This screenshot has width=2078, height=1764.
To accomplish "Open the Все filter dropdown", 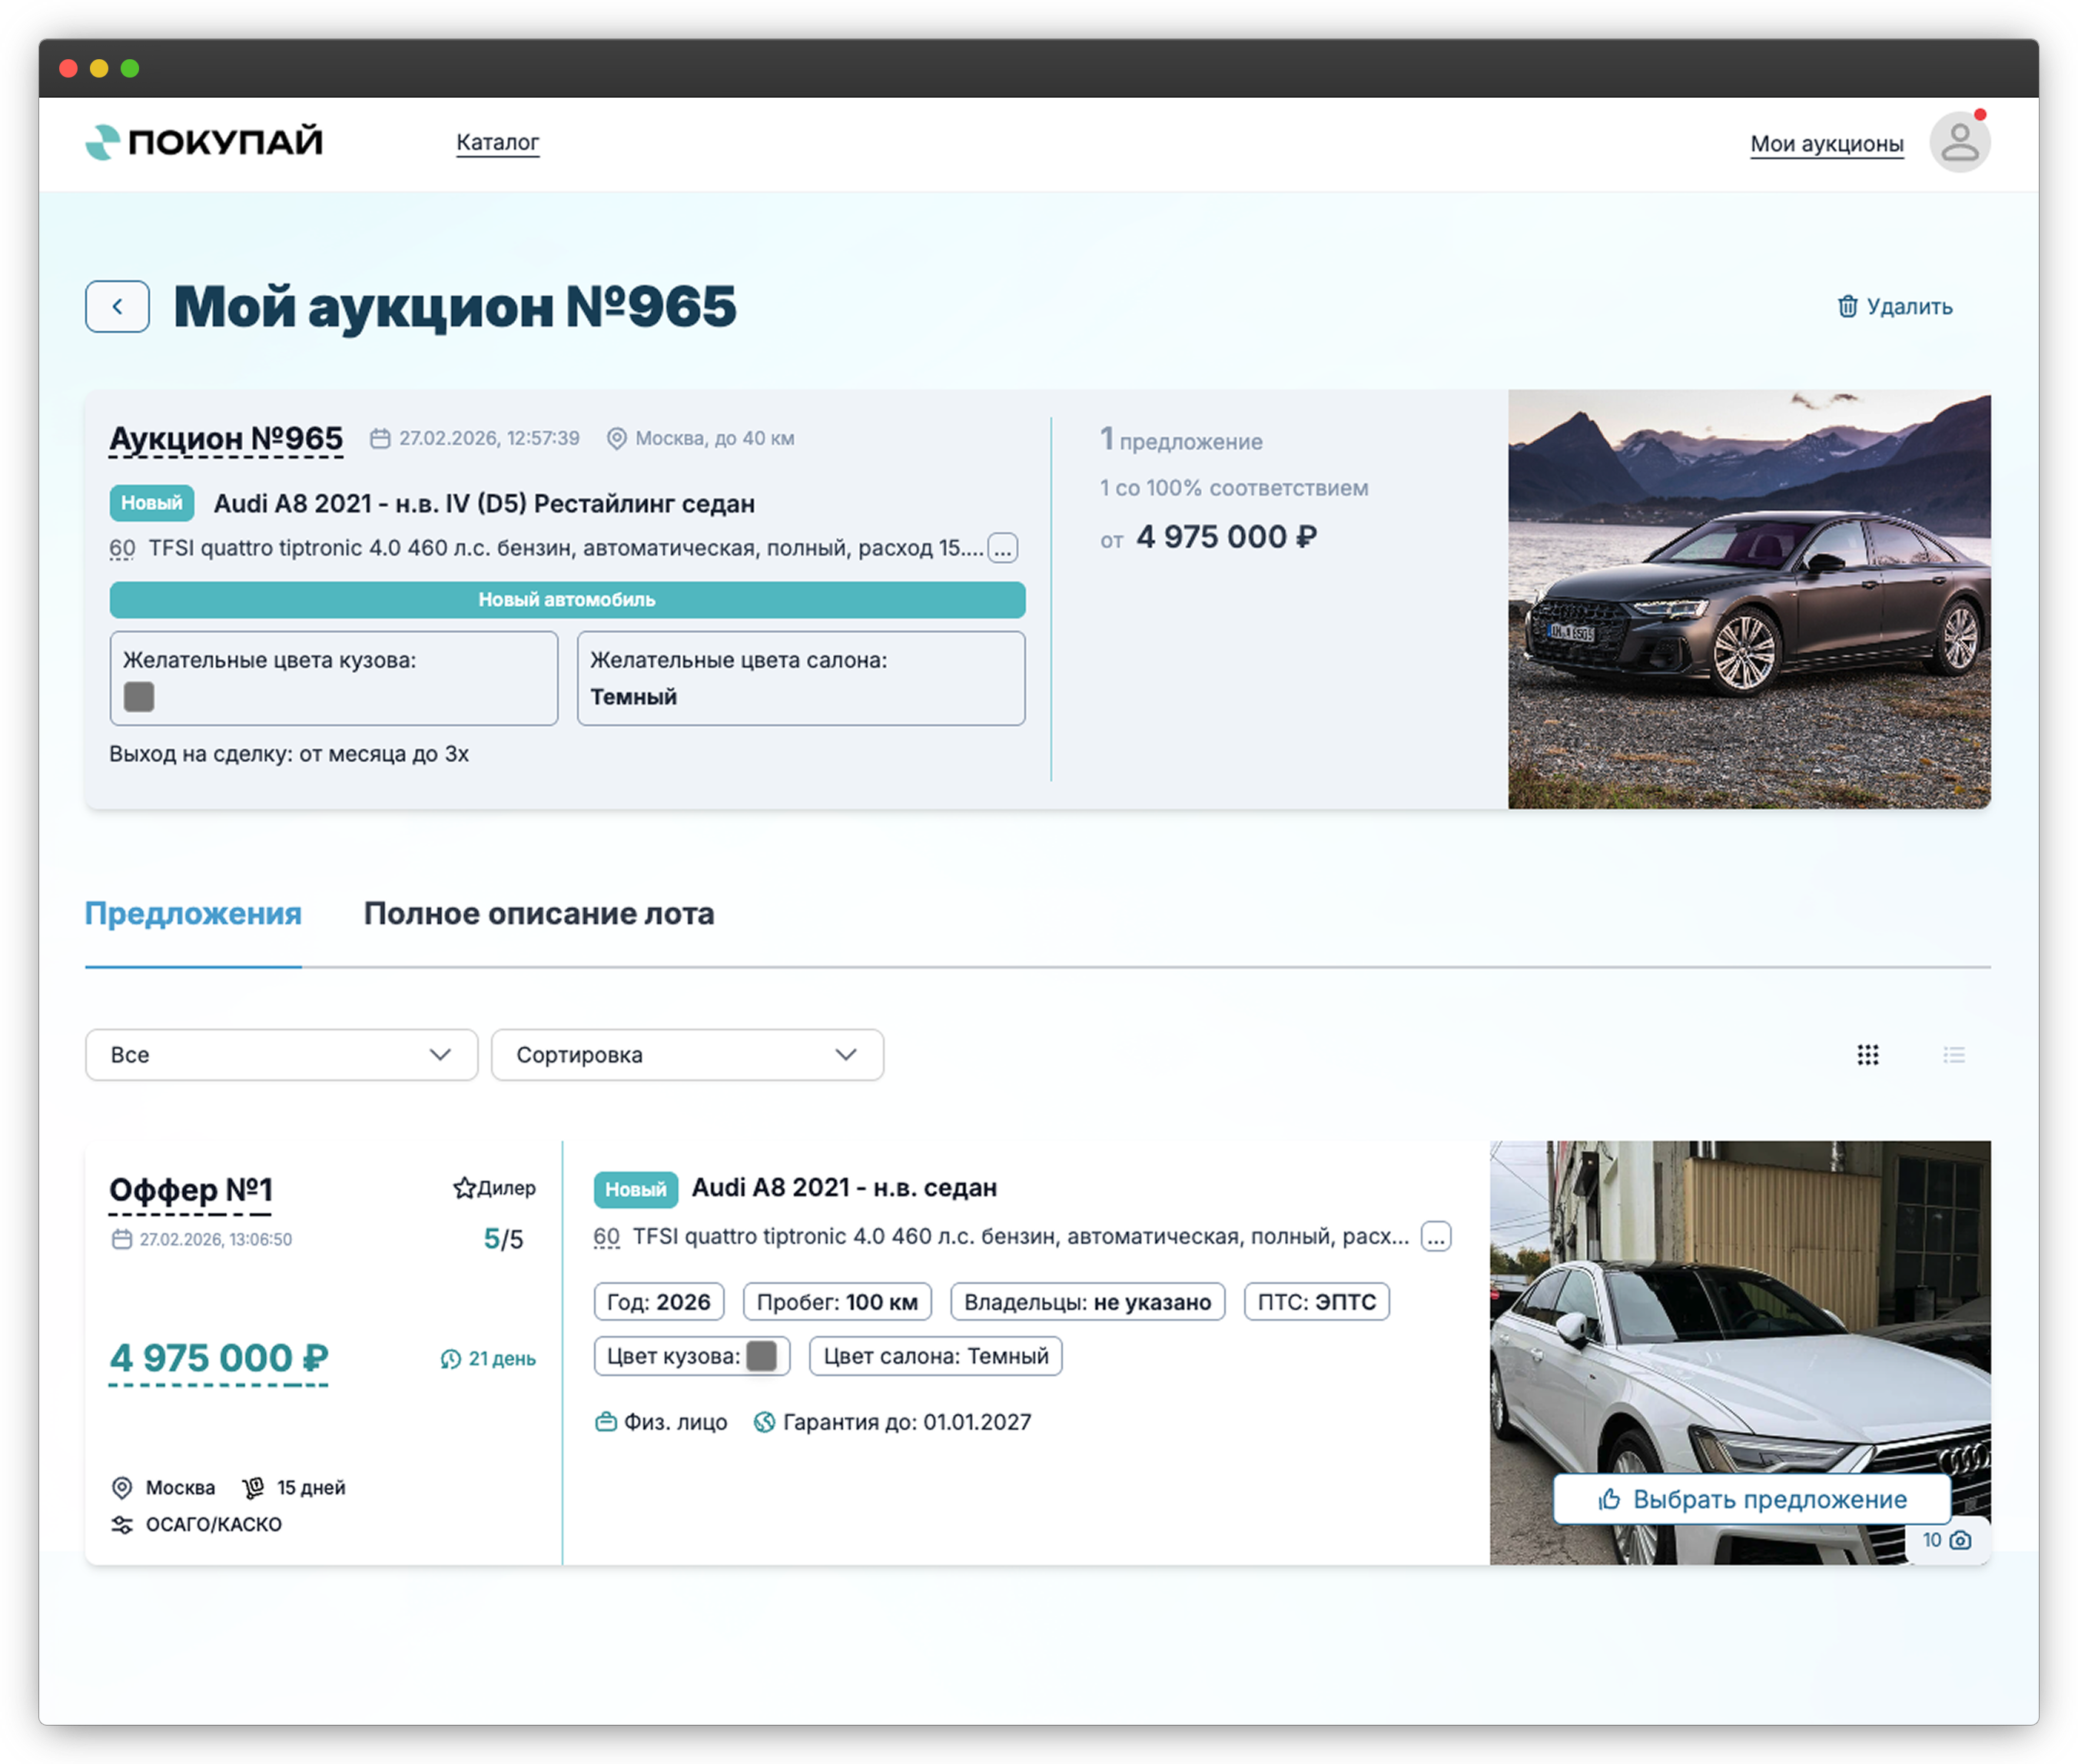I will point(281,1055).
